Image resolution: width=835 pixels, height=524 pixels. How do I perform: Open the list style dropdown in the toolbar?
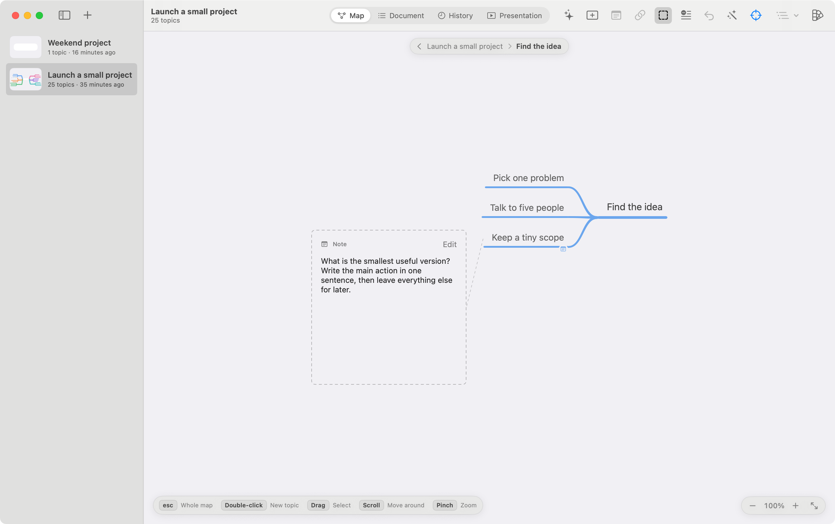click(x=787, y=15)
